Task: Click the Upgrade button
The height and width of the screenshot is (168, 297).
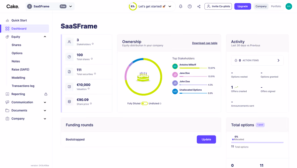Action: 243,6
